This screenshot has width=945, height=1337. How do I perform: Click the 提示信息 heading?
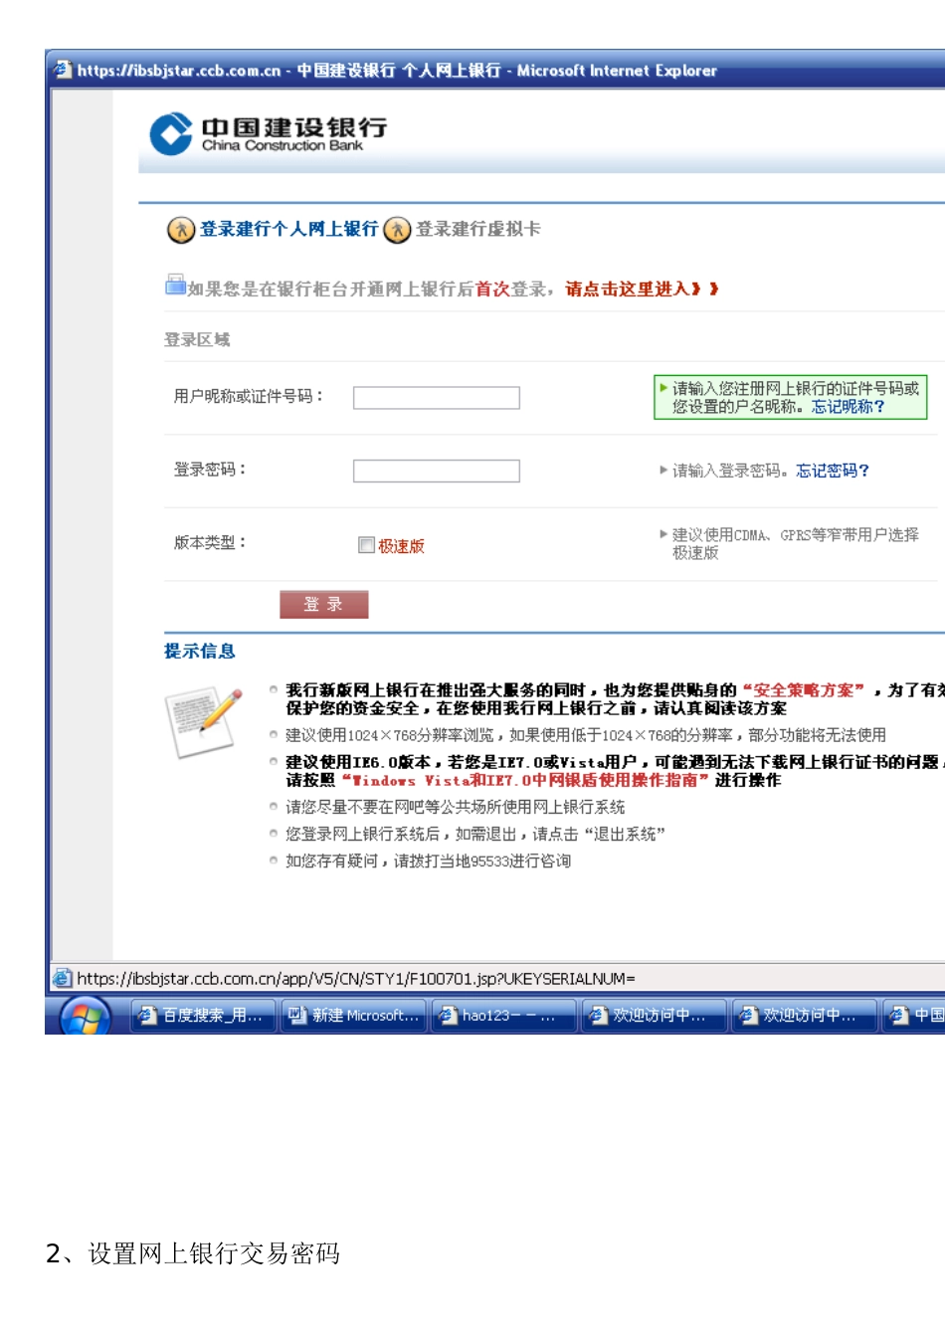[200, 651]
